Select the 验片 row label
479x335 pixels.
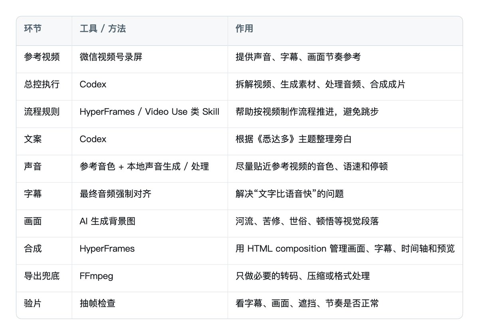point(33,303)
